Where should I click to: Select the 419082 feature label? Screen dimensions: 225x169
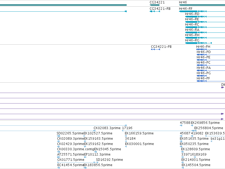(x=197, y=133)
